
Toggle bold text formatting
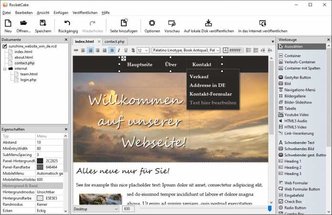point(112,50)
